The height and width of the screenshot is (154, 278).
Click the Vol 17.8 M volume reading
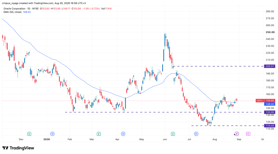pos(106,8)
